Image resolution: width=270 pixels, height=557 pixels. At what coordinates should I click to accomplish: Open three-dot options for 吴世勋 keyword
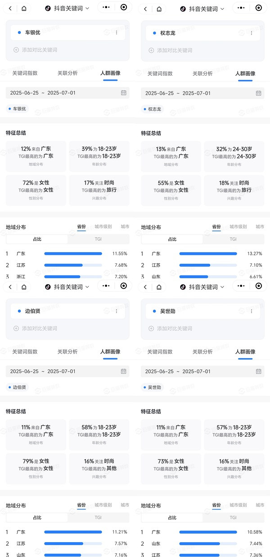tap(252, 311)
